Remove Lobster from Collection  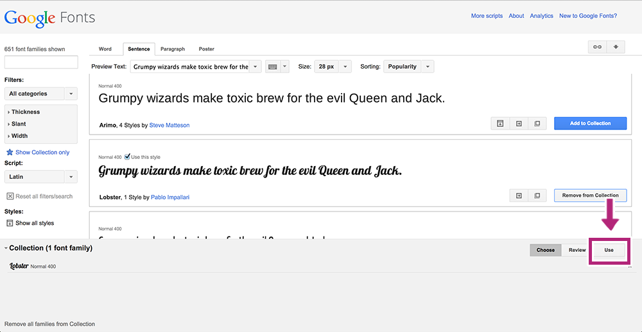pyautogui.click(x=591, y=195)
